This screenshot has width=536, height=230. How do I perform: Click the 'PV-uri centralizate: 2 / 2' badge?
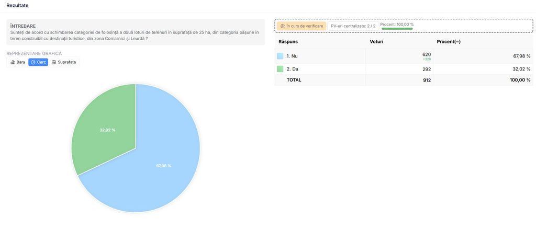(353, 26)
